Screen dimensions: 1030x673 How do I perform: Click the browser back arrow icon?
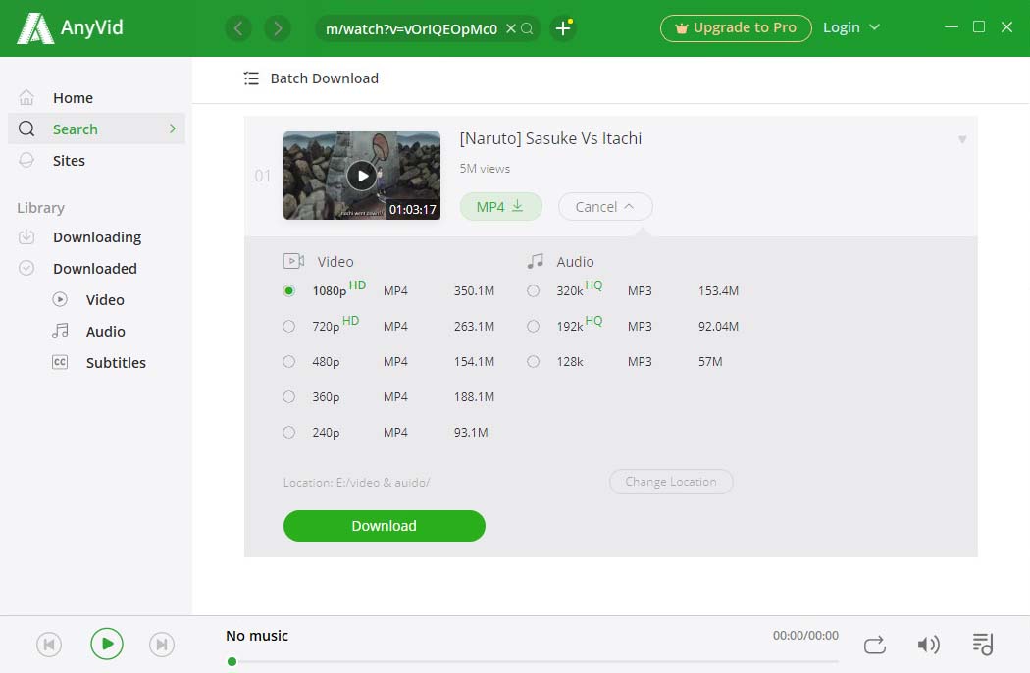pyautogui.click(x=238, y=28)
